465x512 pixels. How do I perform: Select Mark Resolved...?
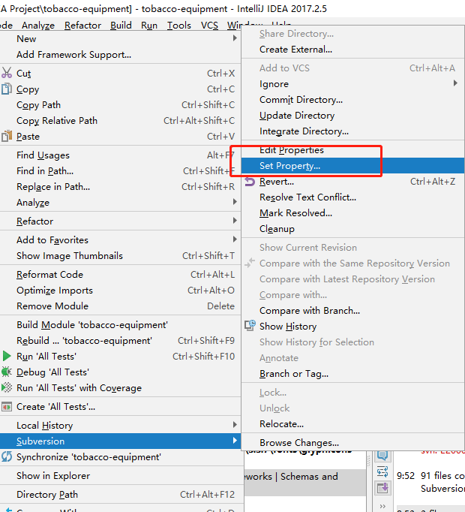[353, 213]
